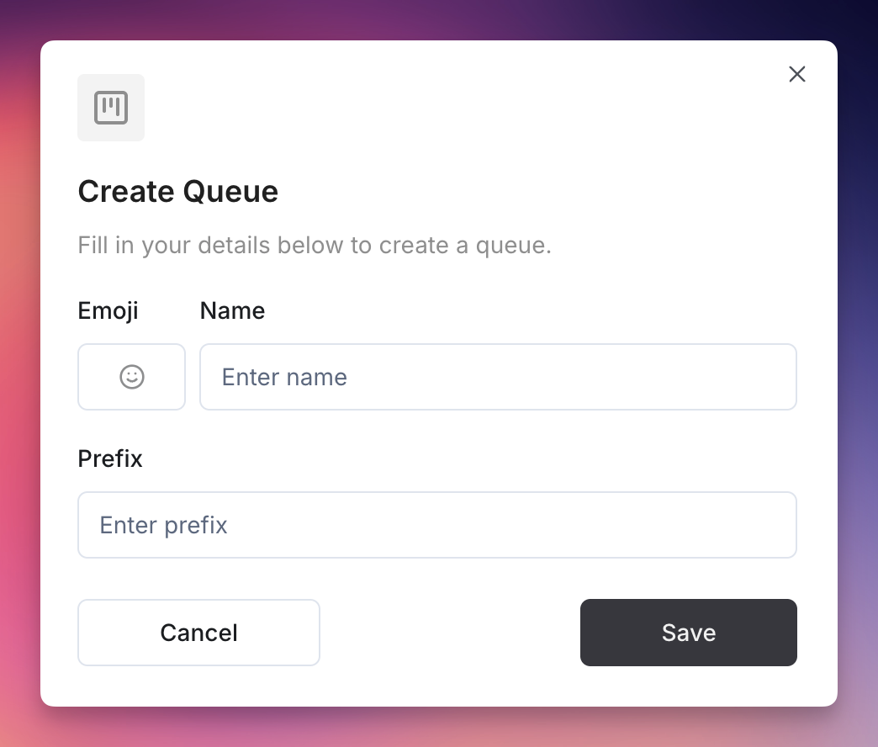Image resolution: width=878 pixels, height=747 pixels.
Task: Close the Create Queue dialog with X
Action: pyautogui.click(x=796, y=74)
